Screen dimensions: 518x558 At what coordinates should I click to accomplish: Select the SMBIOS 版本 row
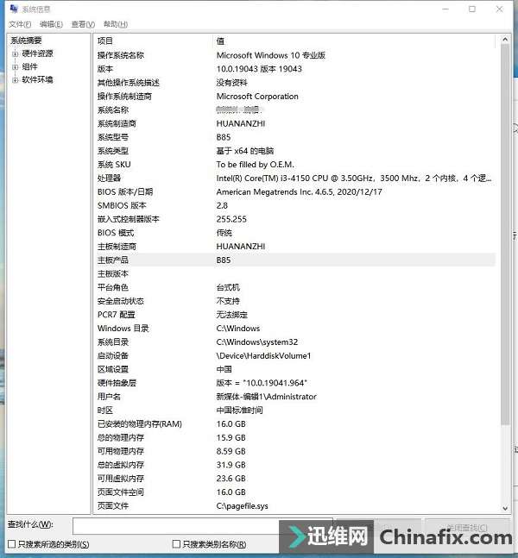point(294,205)
